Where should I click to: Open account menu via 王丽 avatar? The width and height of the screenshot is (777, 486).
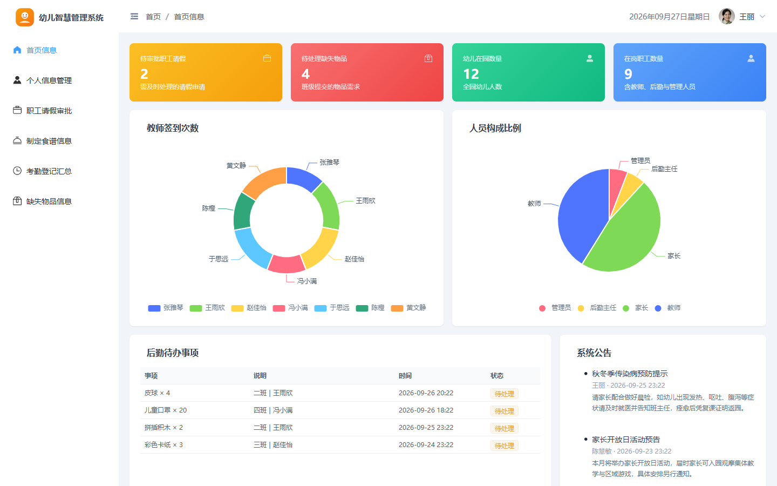coord(727,17)
